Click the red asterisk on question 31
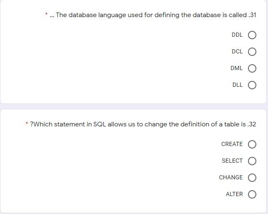 click(46, 14)
